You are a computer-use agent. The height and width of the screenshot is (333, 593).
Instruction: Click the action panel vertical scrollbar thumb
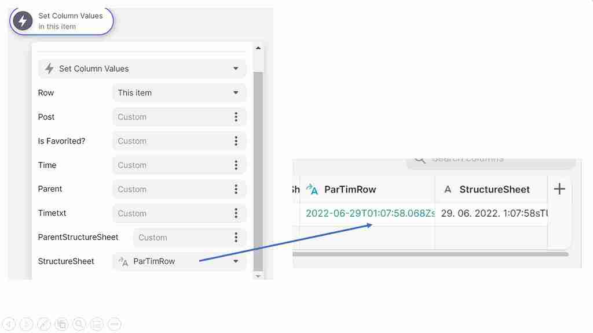[x=258, y=171]
